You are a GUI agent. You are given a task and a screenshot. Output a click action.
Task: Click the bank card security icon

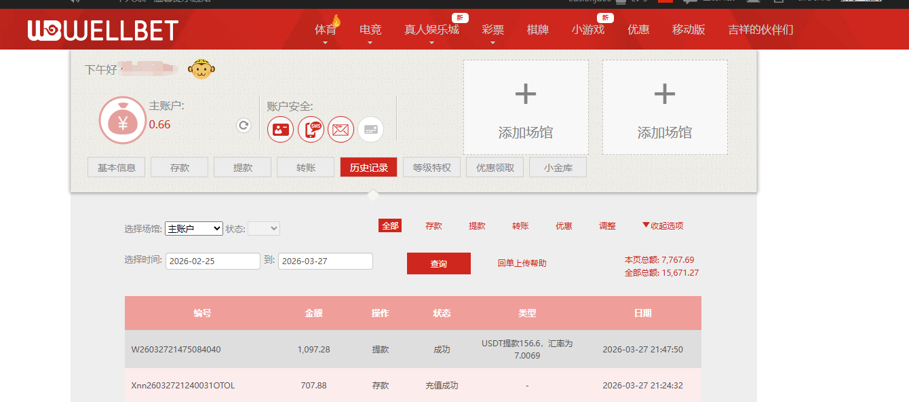point(370,129)
